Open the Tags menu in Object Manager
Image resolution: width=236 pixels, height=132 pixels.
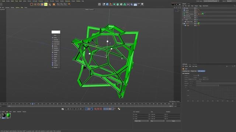click(200, 6)
